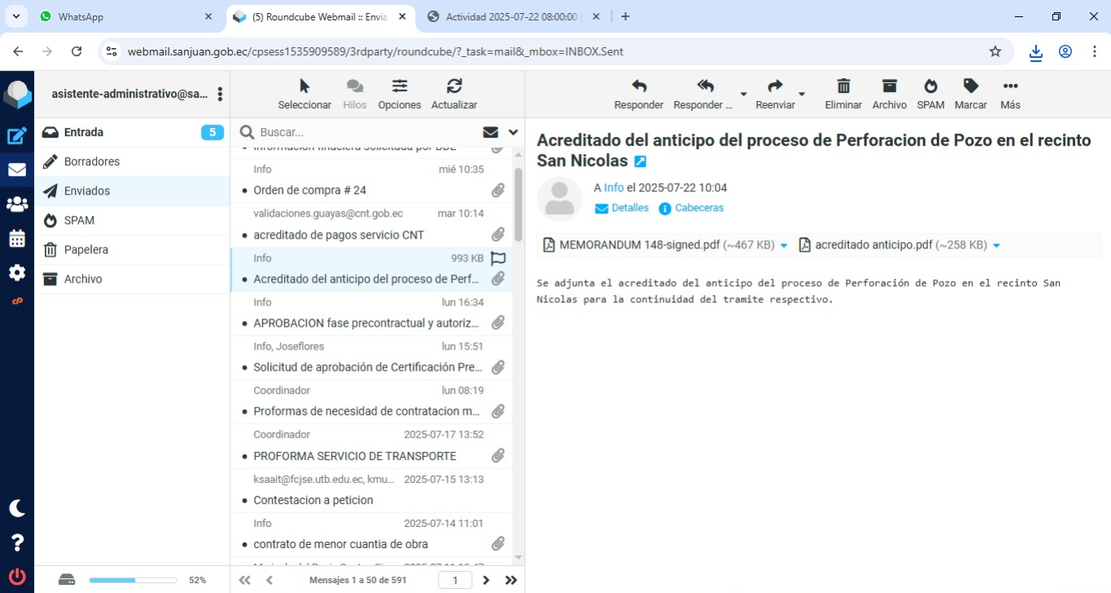Open the Opciones list settings icon
The image size is (1111, 593).
tap(400, 86)
